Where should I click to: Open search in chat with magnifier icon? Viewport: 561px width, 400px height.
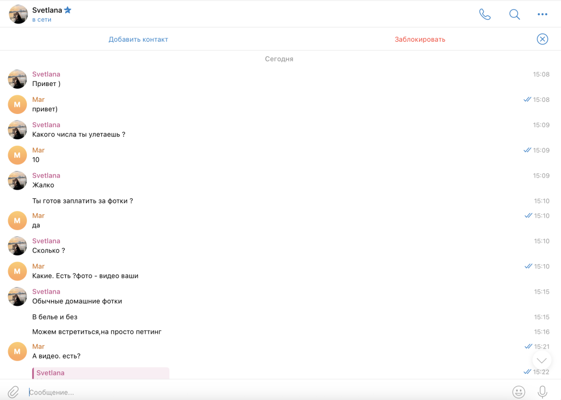pos(514,14)
